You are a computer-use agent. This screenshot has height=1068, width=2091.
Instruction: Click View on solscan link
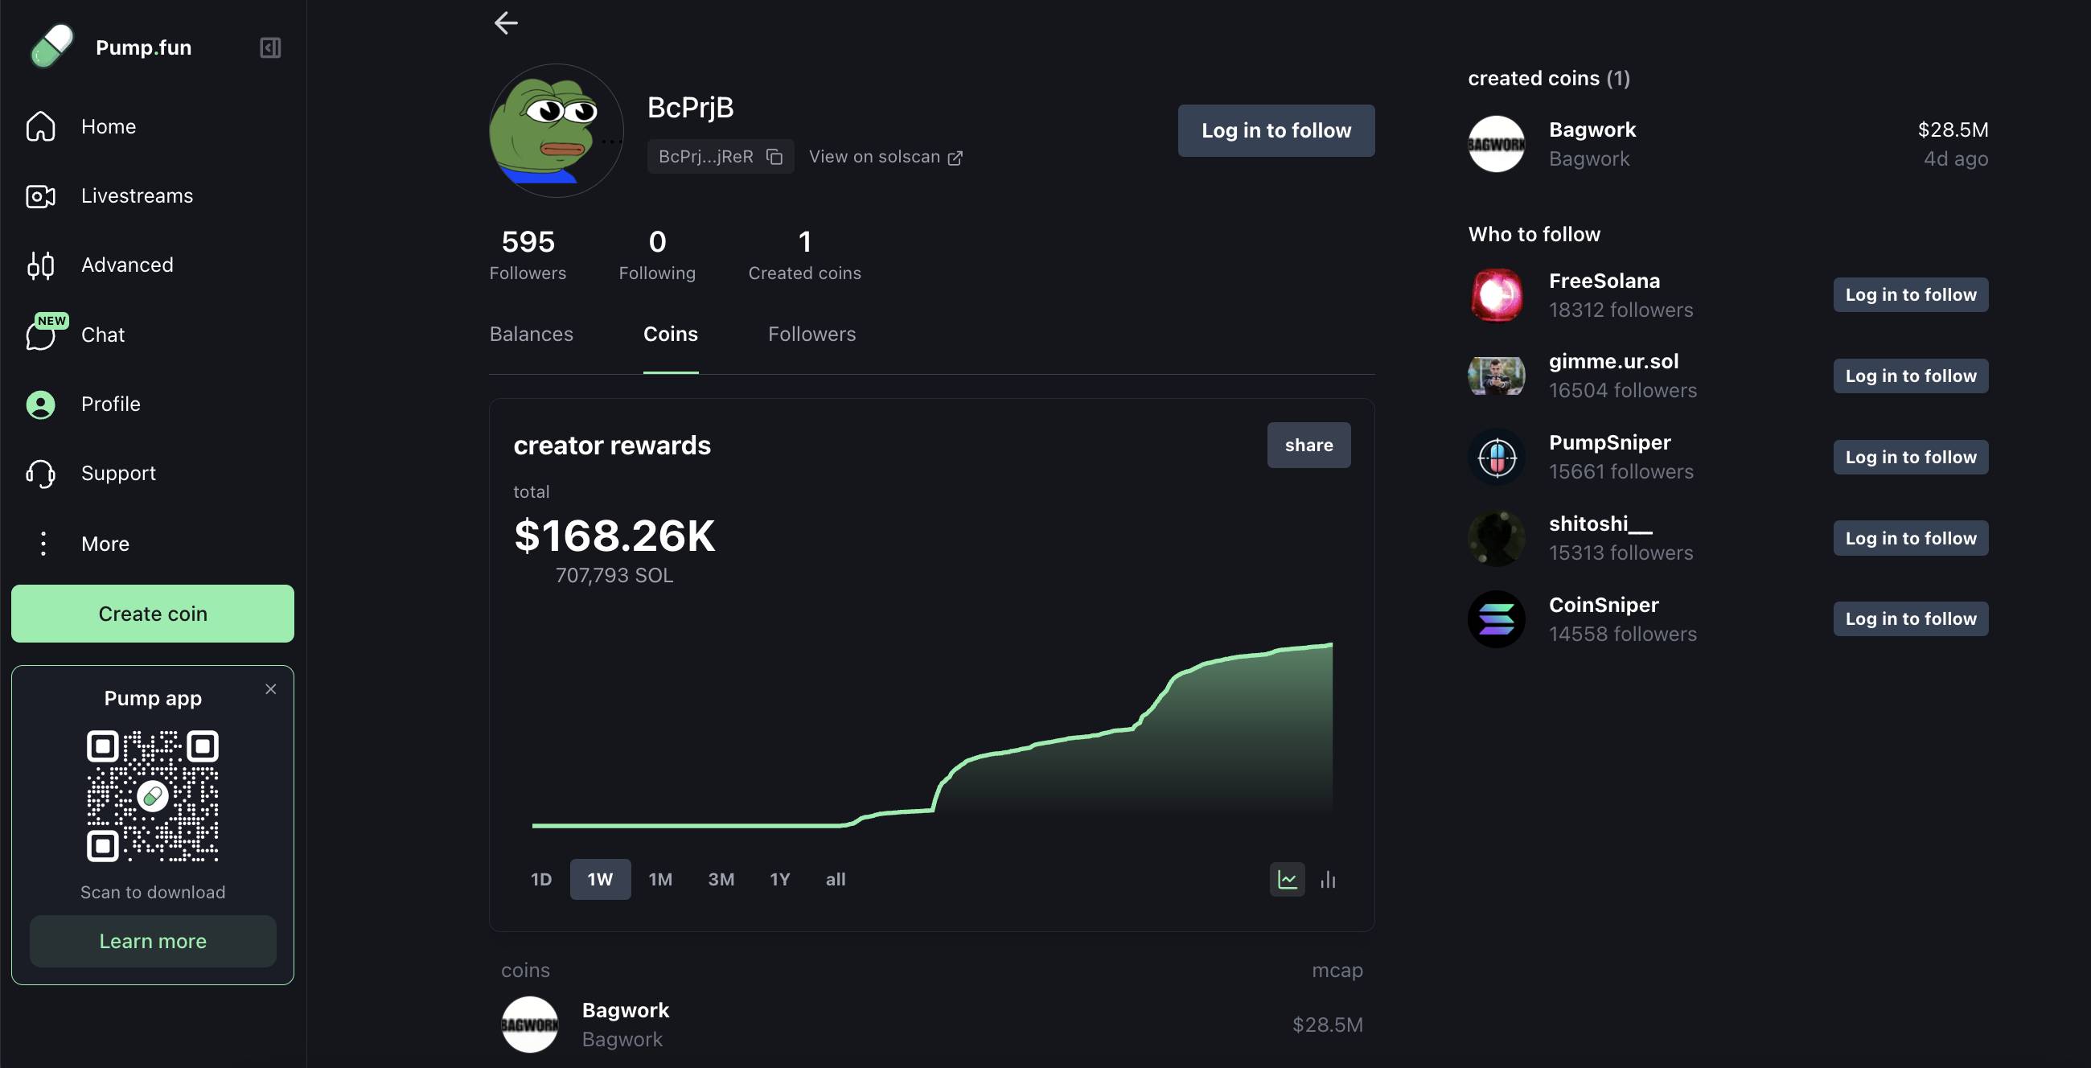[886, 157]
